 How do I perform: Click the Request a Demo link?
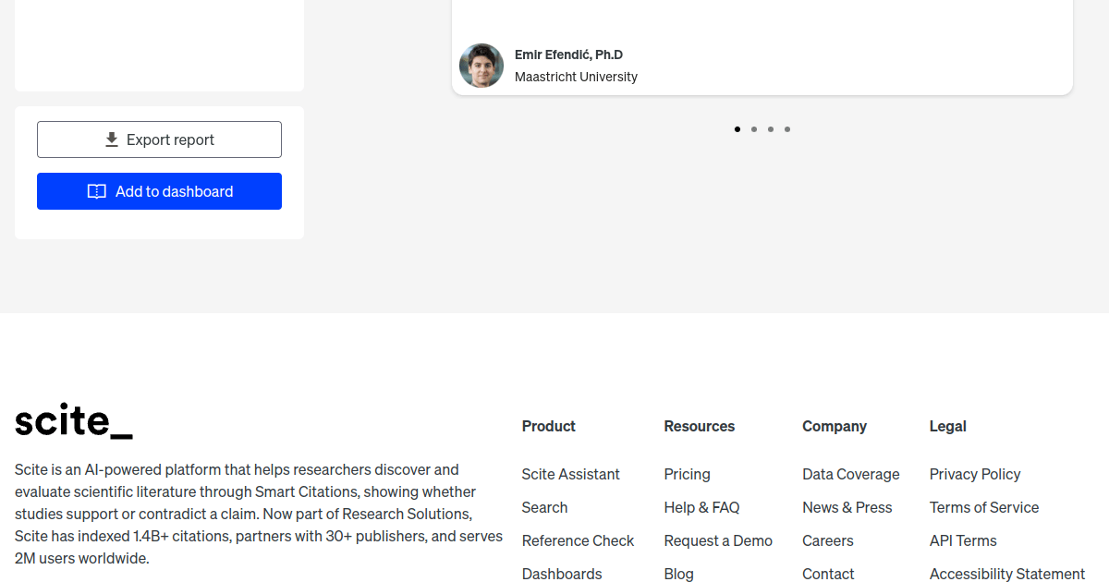(x=718, y=540)
